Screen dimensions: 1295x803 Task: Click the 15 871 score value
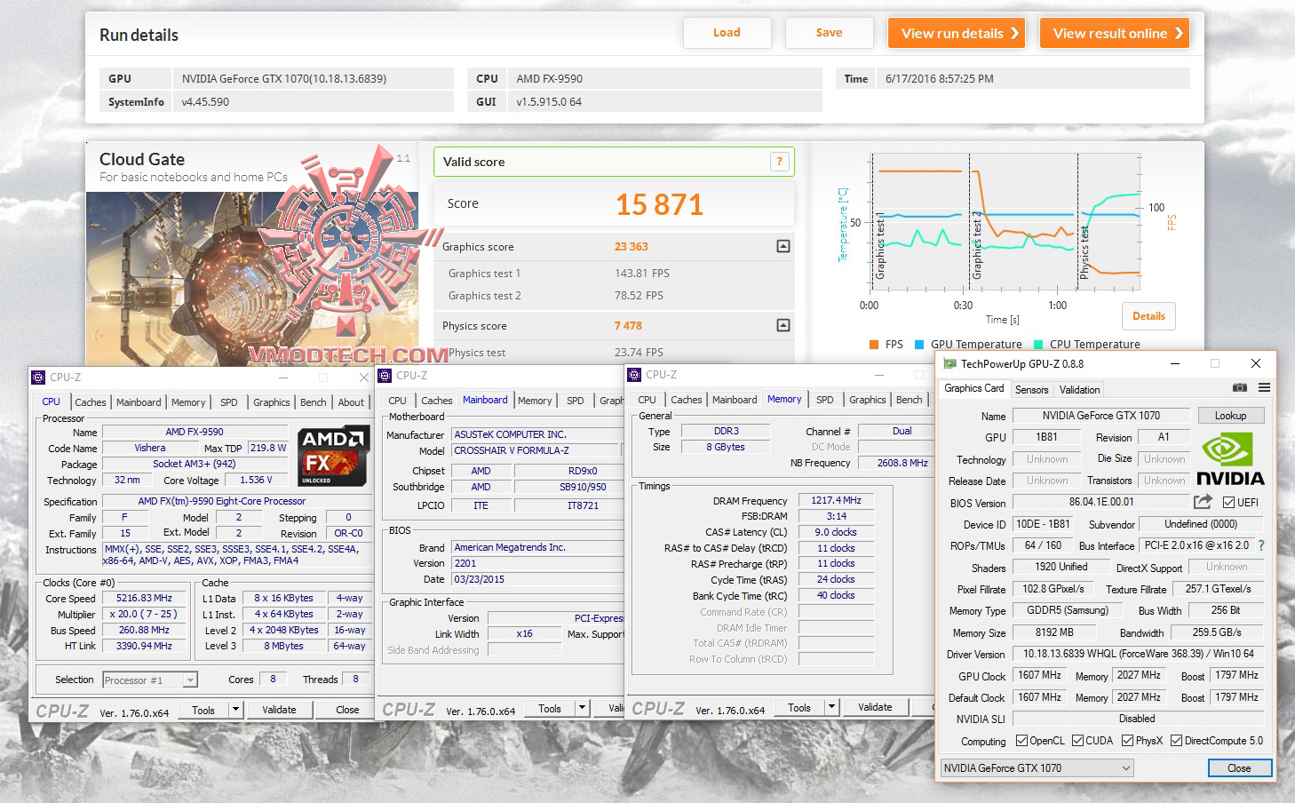pyautogui.click(x=659, y=205)
